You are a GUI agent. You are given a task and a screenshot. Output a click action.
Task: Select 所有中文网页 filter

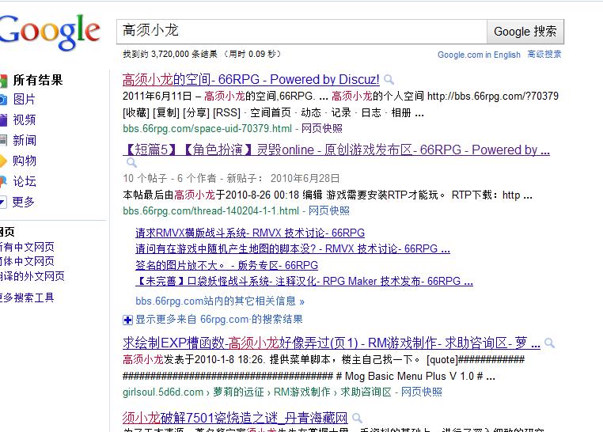pyautogui.click(x=27, y=247)
